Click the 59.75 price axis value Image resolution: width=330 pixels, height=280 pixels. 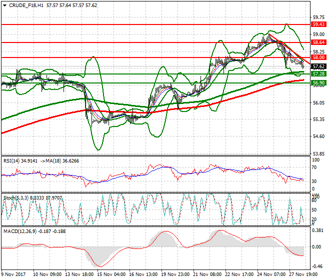[318, 17]
